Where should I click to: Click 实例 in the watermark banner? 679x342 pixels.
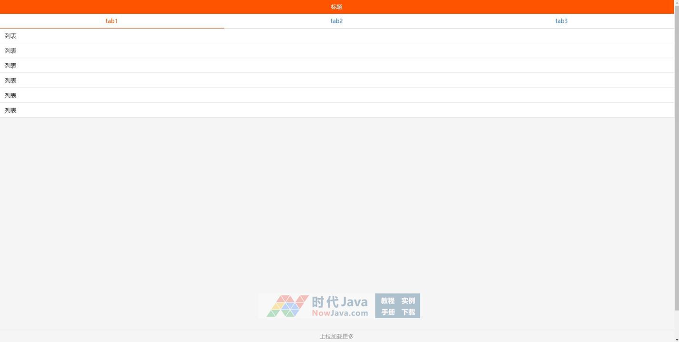408,301
